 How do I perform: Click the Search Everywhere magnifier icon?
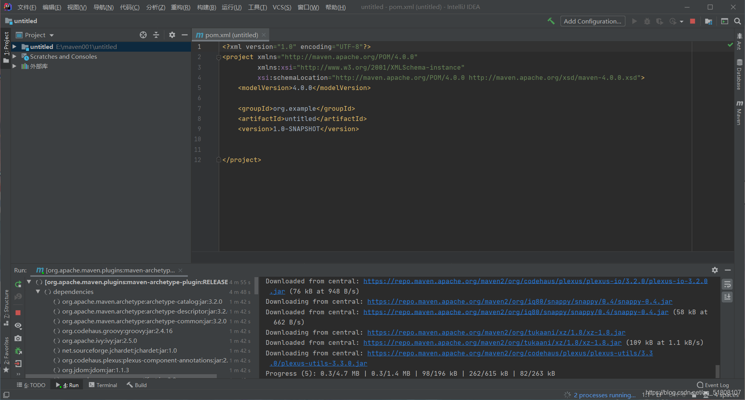click(x=738, y=21)
